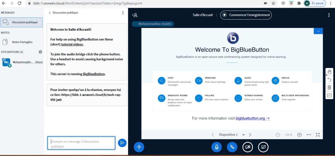Clear all annotations with trash icon
This screenshot has width=335, height=156.
pos(329,88)
